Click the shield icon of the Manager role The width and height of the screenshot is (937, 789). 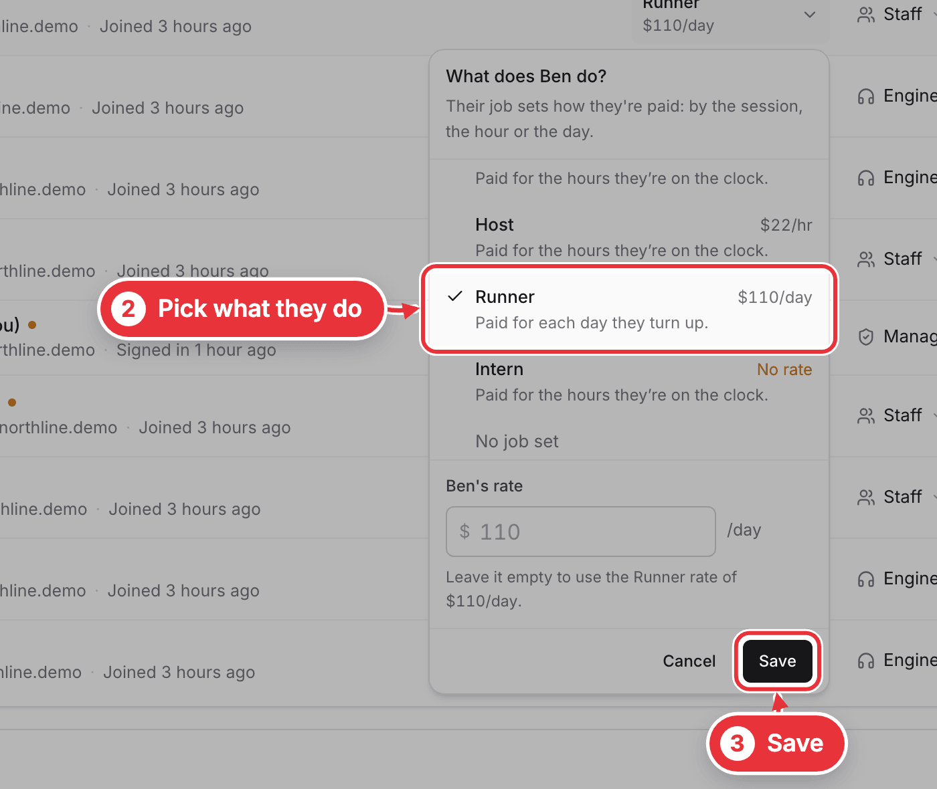pos(866,337)
